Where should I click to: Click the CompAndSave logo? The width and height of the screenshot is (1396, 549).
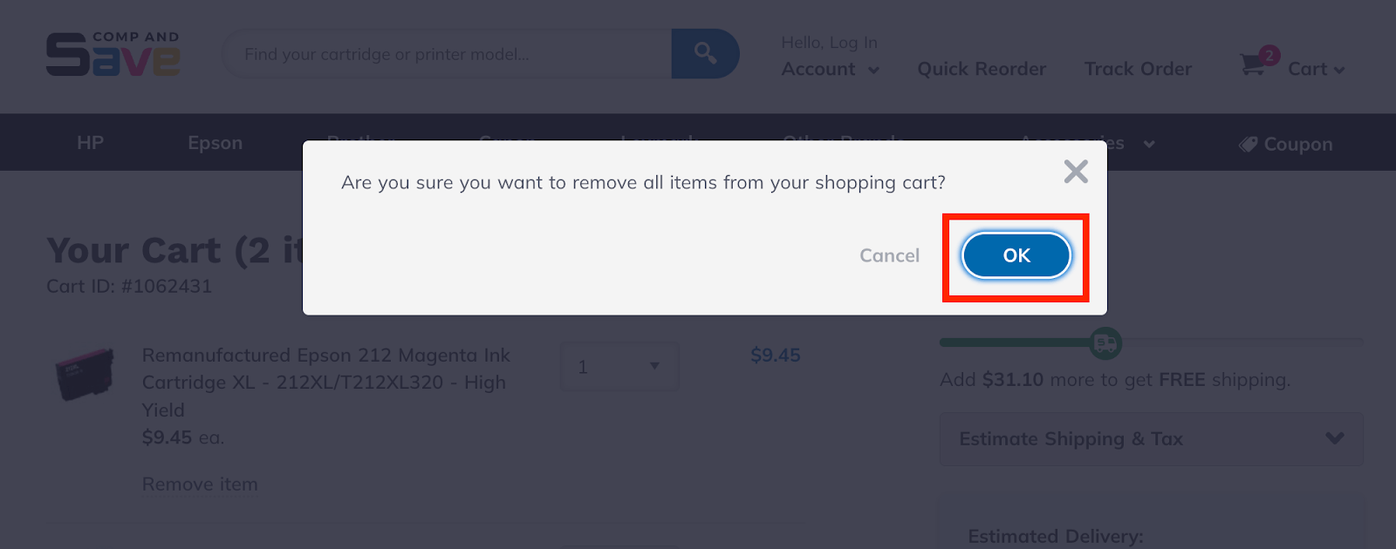(112, 54)
